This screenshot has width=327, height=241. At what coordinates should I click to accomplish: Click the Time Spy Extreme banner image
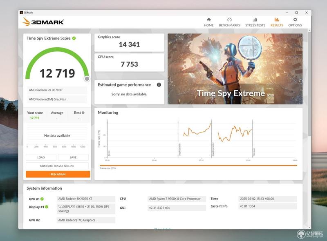(x=235, y=69)
